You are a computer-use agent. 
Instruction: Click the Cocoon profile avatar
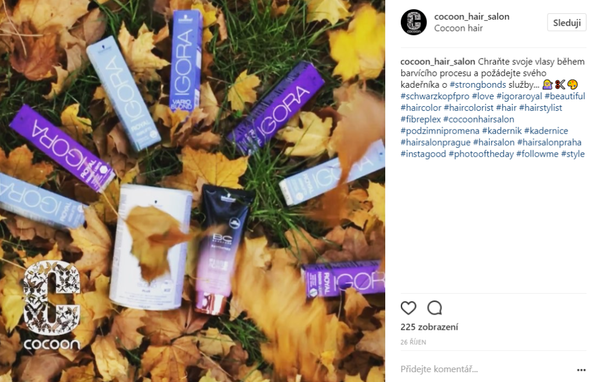click(414, 23)
